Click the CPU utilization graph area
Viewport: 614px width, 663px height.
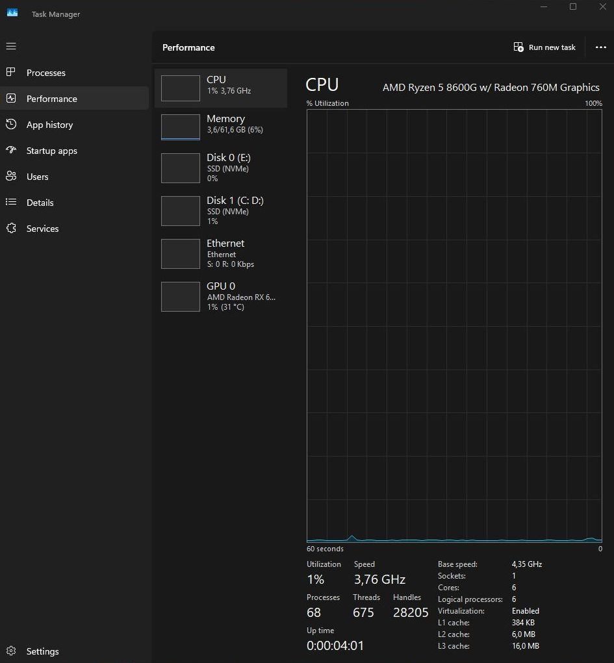coord(454,326)
